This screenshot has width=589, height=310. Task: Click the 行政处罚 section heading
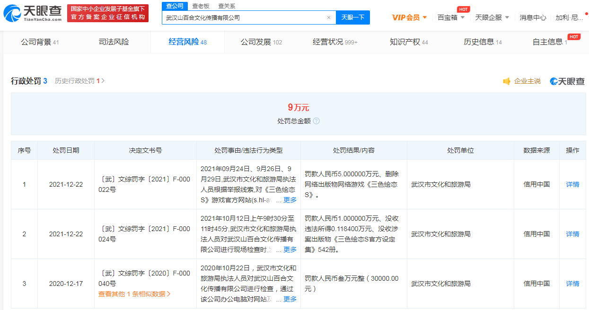pyautogui.click(x=26, y=81)
